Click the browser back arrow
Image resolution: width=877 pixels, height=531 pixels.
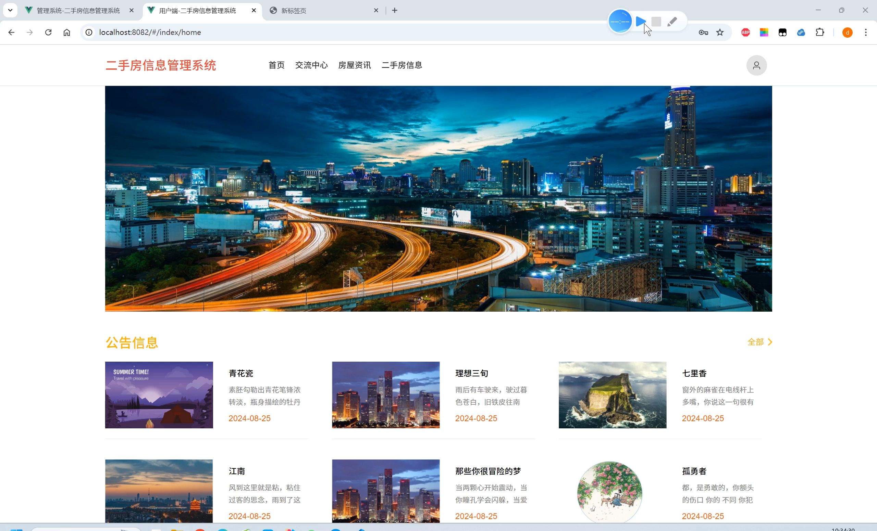pos(11,33)
